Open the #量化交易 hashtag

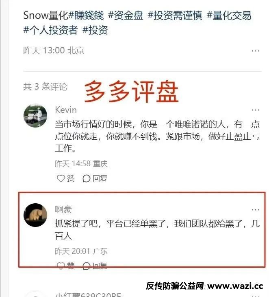(229, 15)
